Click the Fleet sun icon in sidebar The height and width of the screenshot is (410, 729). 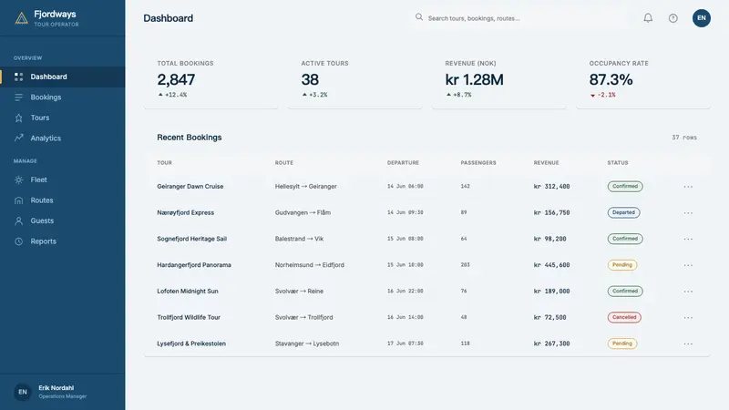tap(18, 179)
